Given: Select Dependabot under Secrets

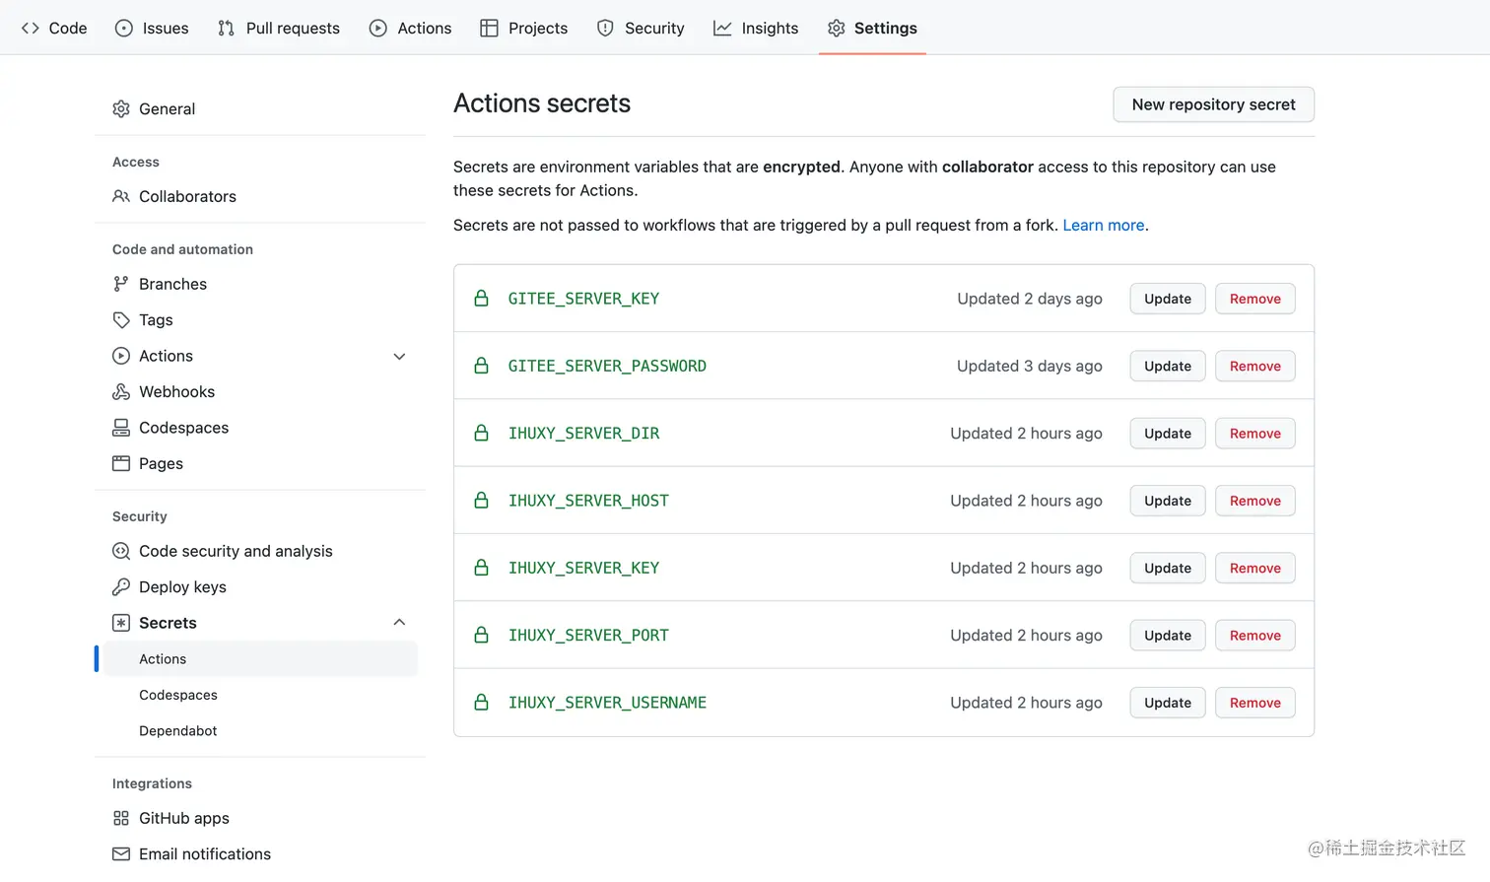Looking at the screenshot, I should [178, 731].
